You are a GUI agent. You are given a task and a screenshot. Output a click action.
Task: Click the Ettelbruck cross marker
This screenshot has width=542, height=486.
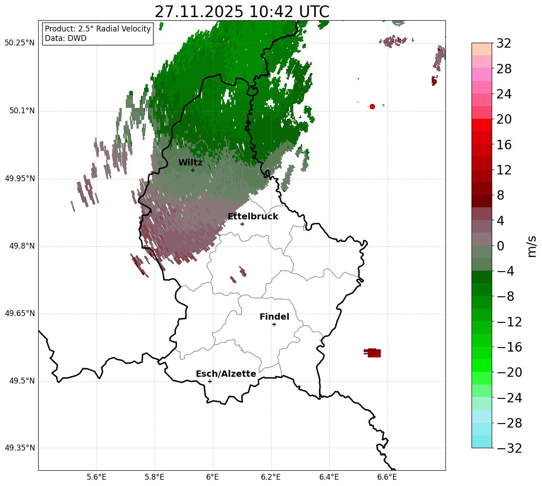tap(242, 224)
